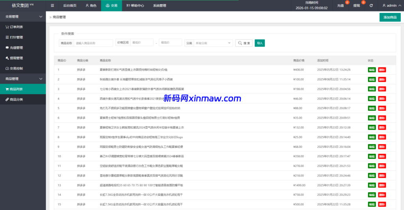Open 充值管理 in sidebar

tap(23, 48)
